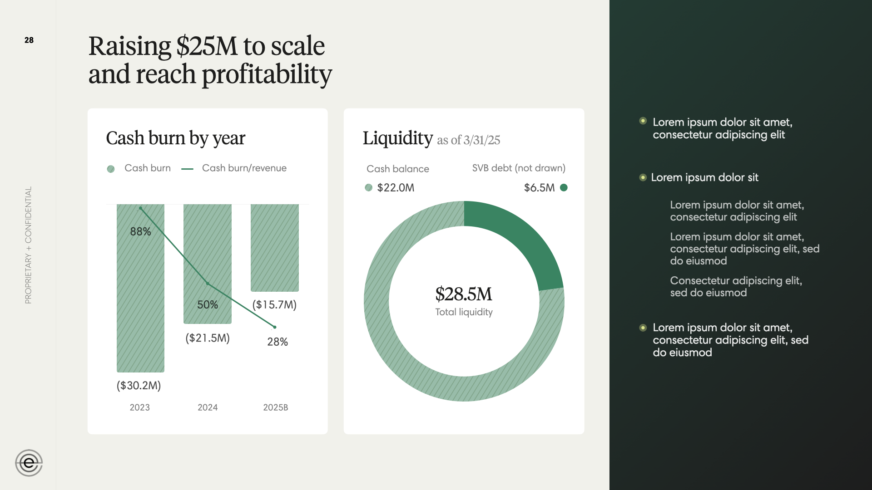The height and width of the screenshot is (490, 872).
Task: Click the slide title 'Raising $25M to scale'
Action: click(207, 46)
